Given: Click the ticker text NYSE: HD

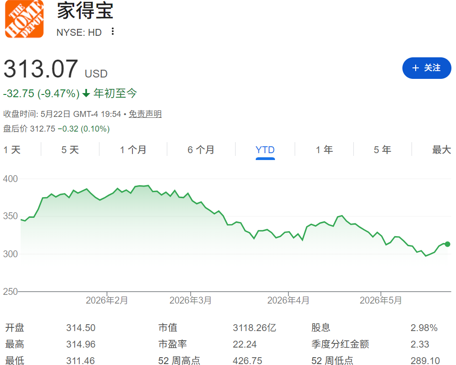Looking at the screenshot, I should click(79, 32).
